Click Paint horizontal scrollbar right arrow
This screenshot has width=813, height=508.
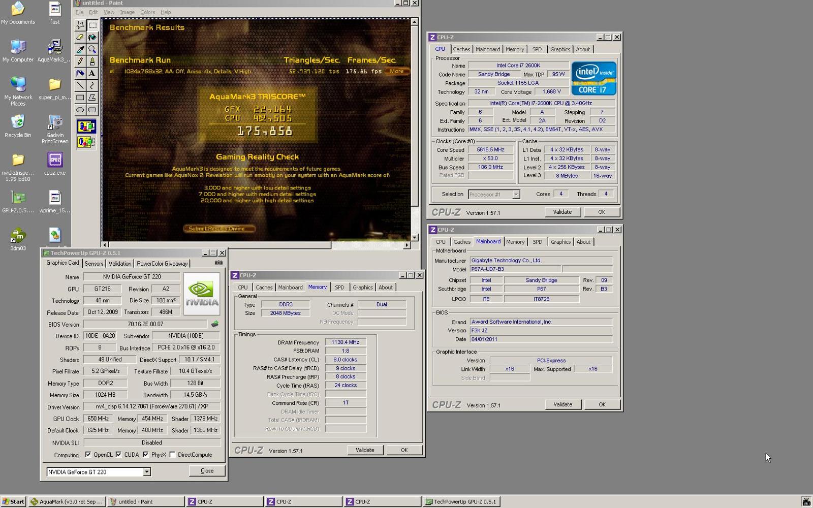(407, 245)
